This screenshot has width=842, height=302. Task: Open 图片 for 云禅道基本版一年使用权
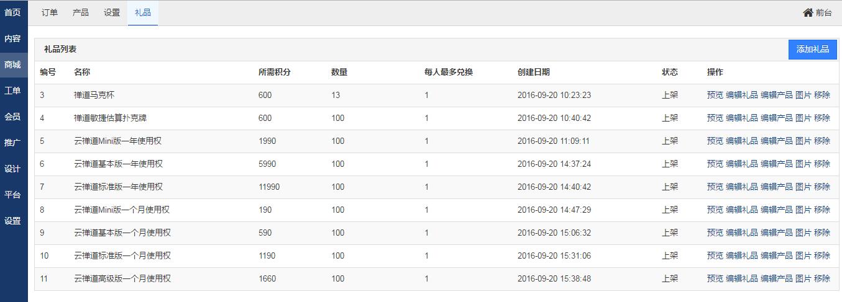click(x=803, y=164)
